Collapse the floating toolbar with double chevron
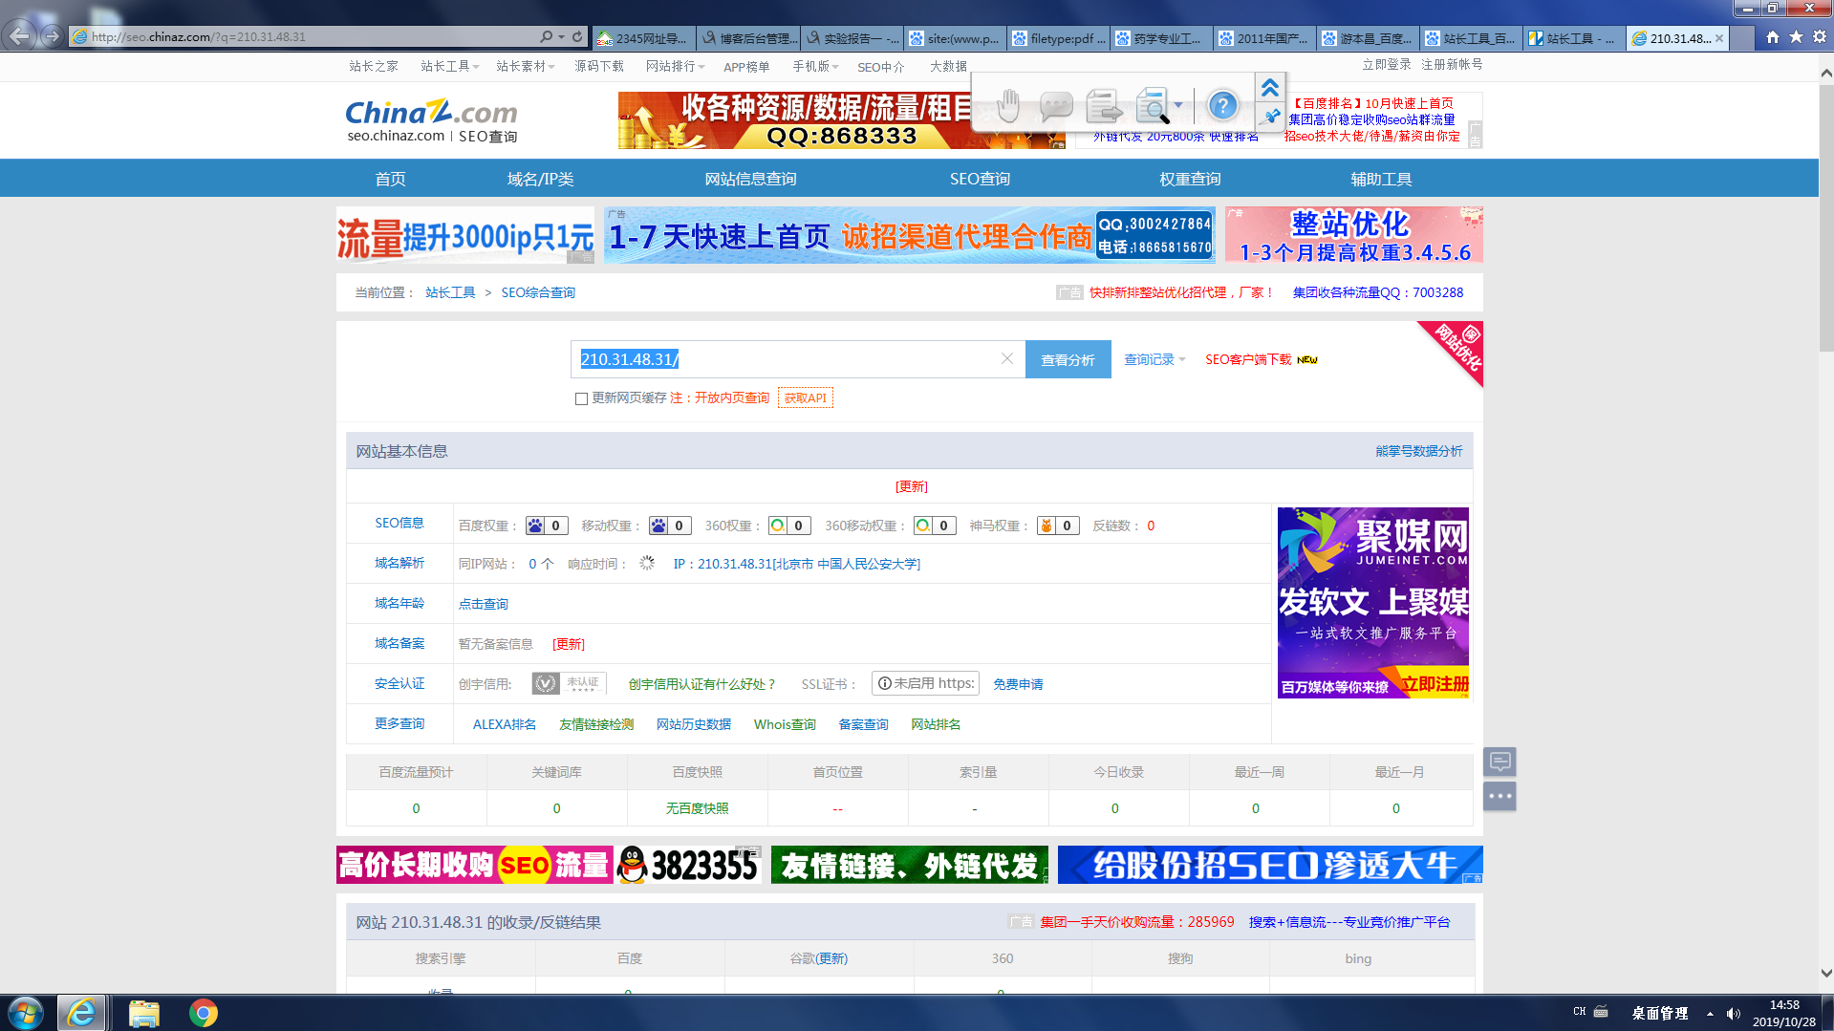This screenshot has width=1834, height=1031. pos(1269,88)
